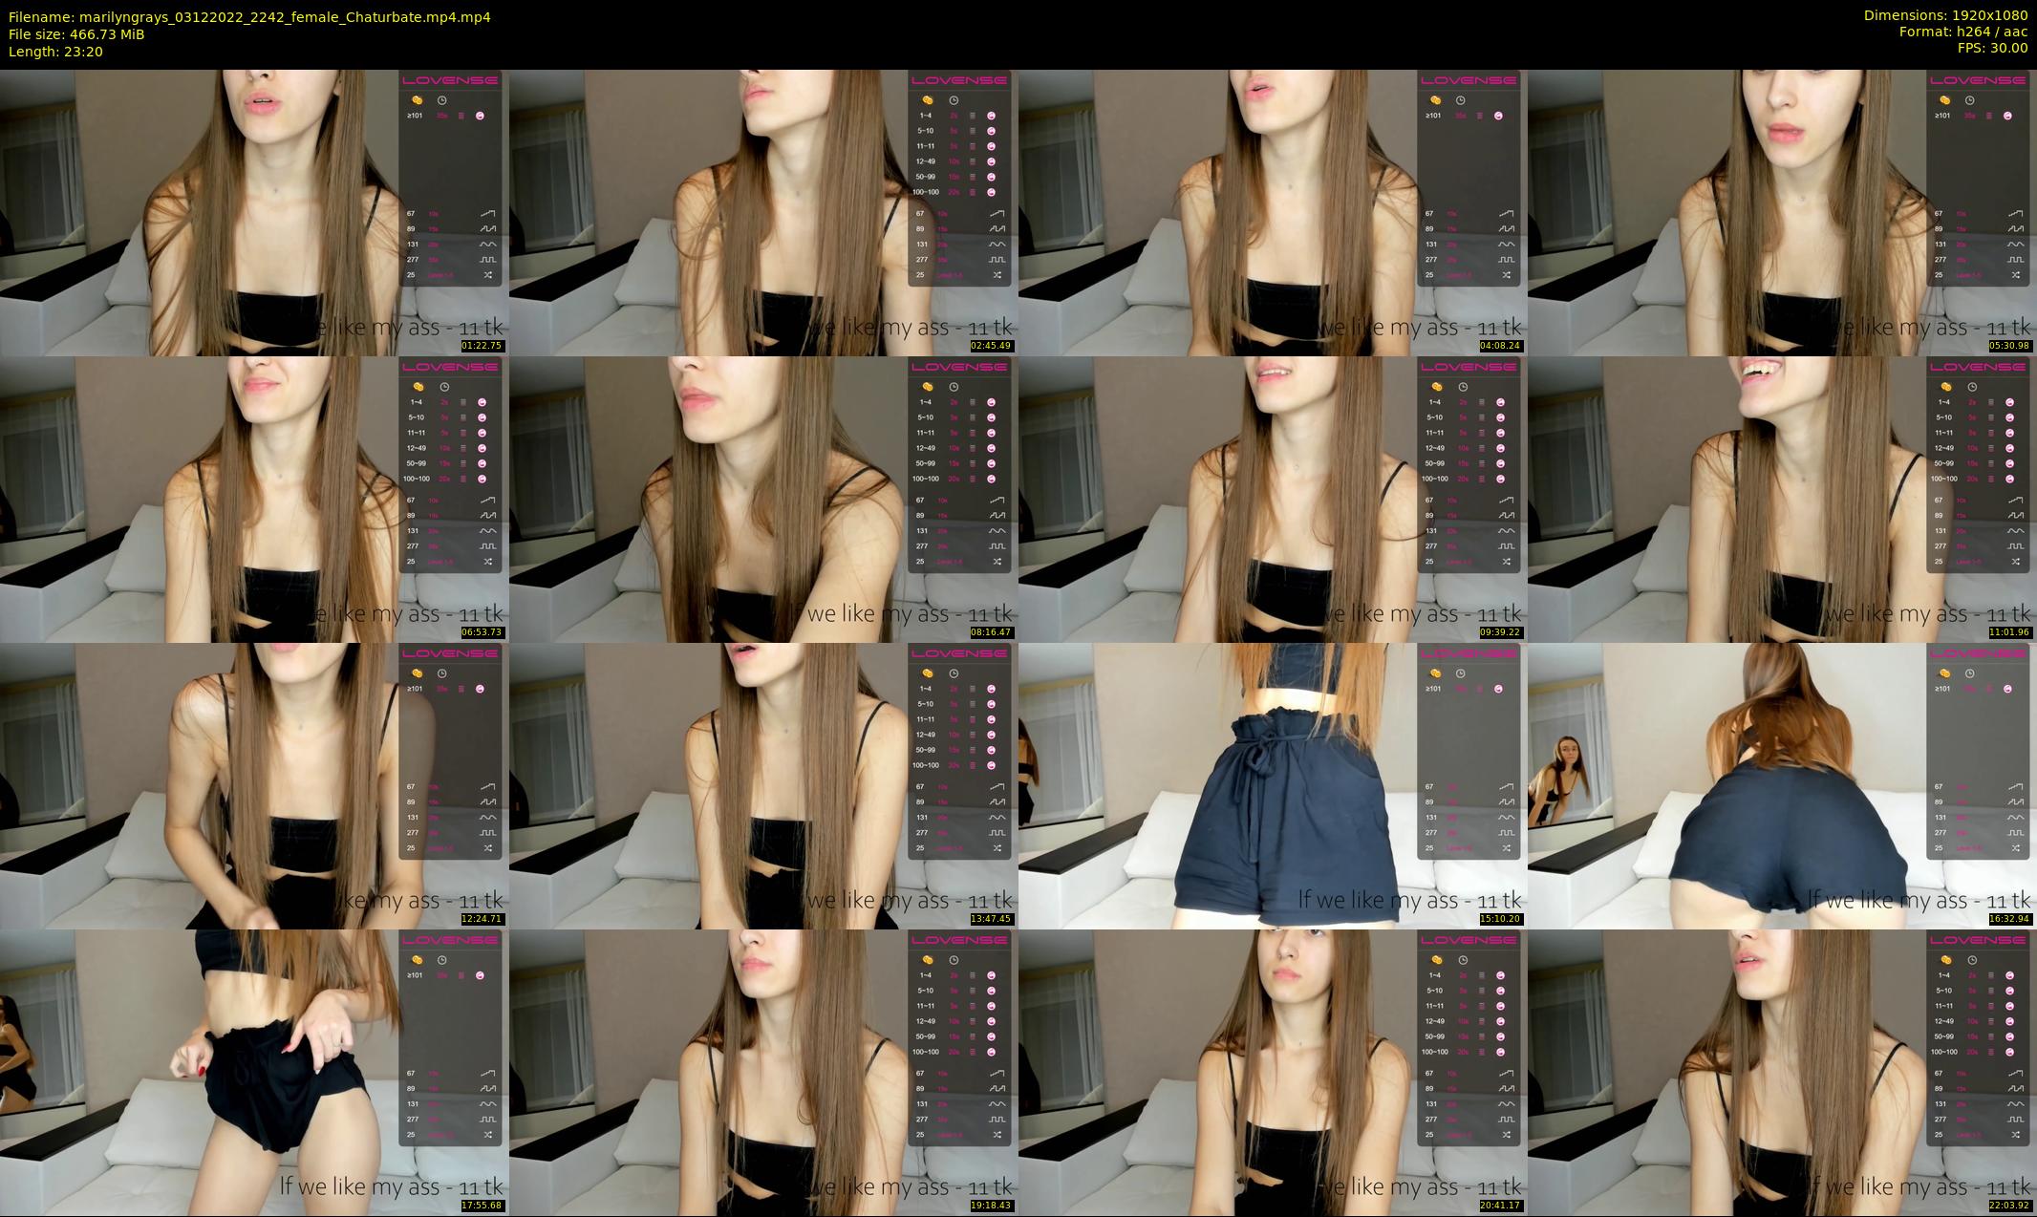Image resolution: width=2037 pixels, height=1217 pixels.
Task: Open the thumbnail at timestamp 13:47.45
Action: [763, 785]
